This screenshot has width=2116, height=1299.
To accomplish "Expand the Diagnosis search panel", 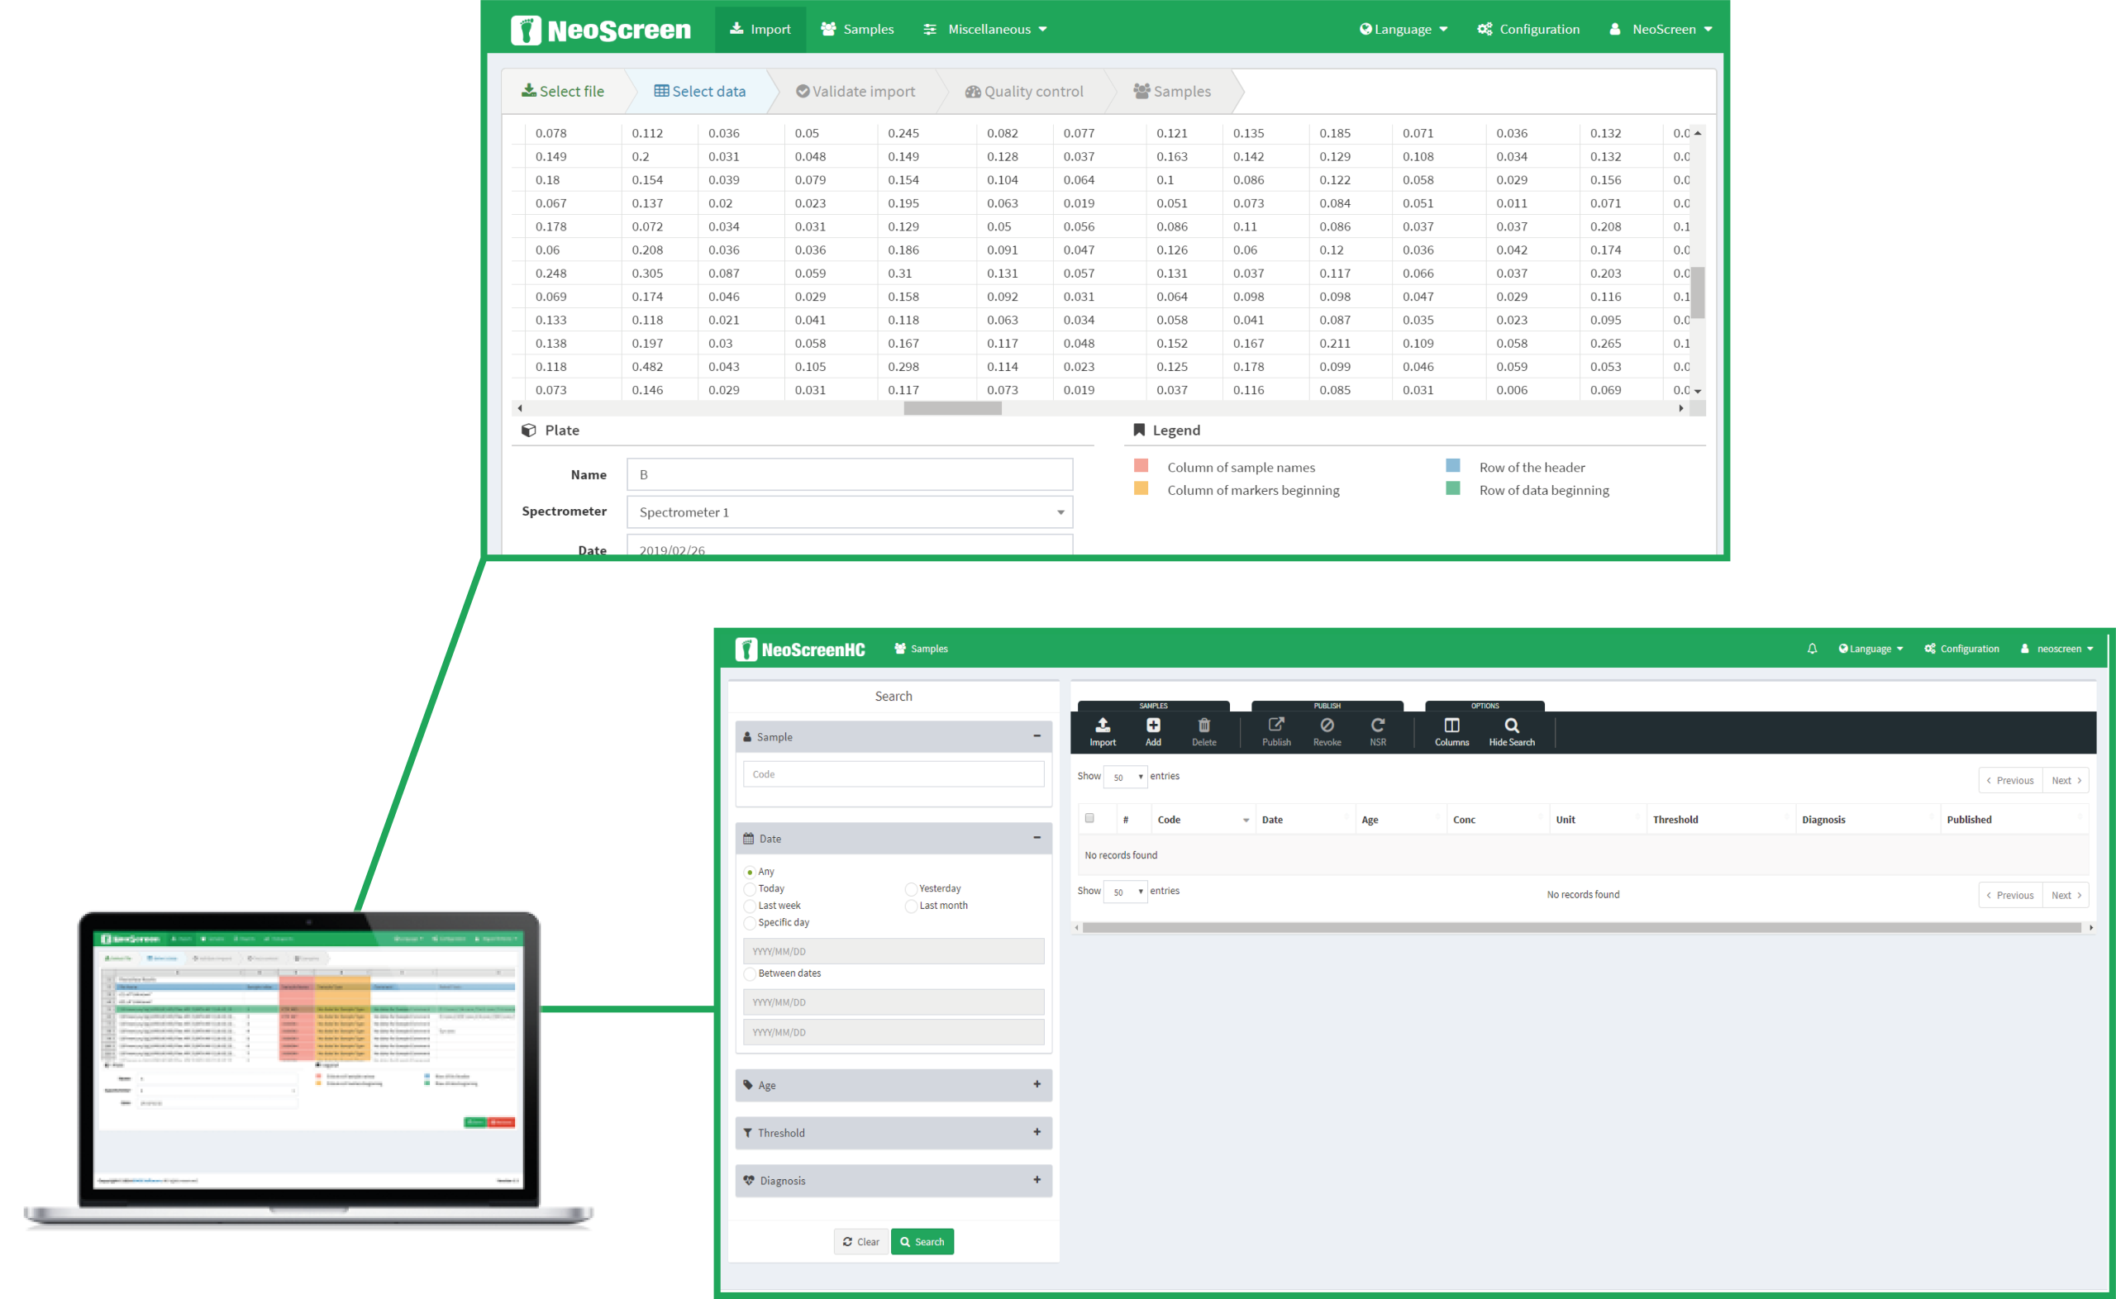I will [x=1037, y=1181].
